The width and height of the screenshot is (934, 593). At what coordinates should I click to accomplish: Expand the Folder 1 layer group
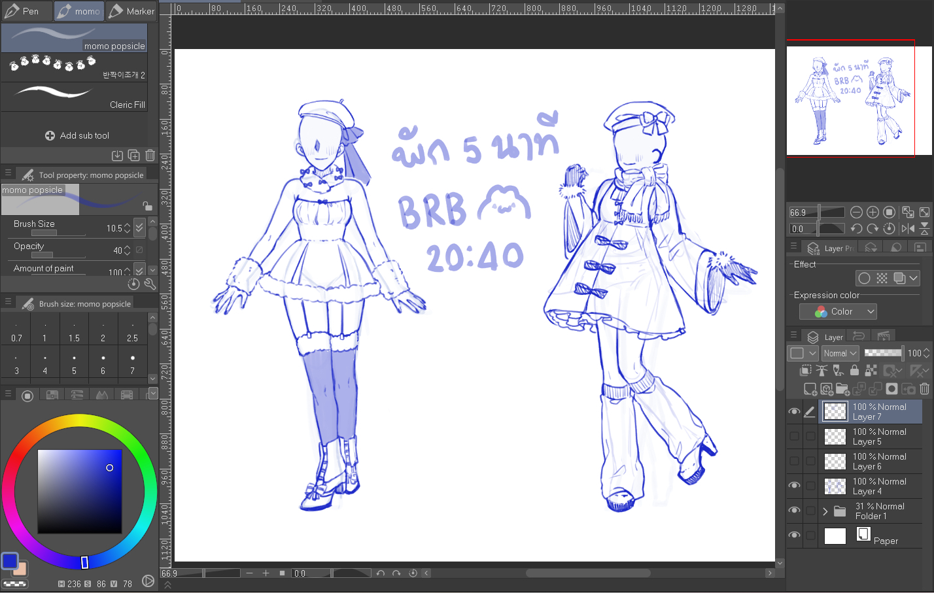pos(825,511)
